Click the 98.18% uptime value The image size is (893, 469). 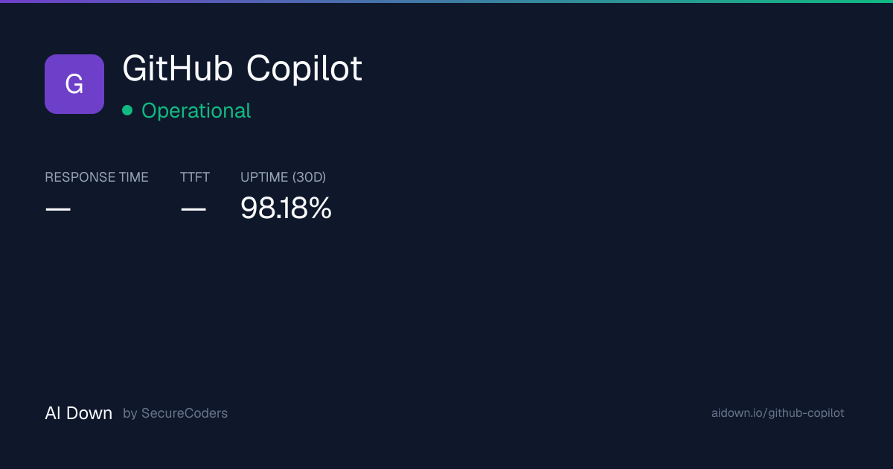[x=286, y=208]
